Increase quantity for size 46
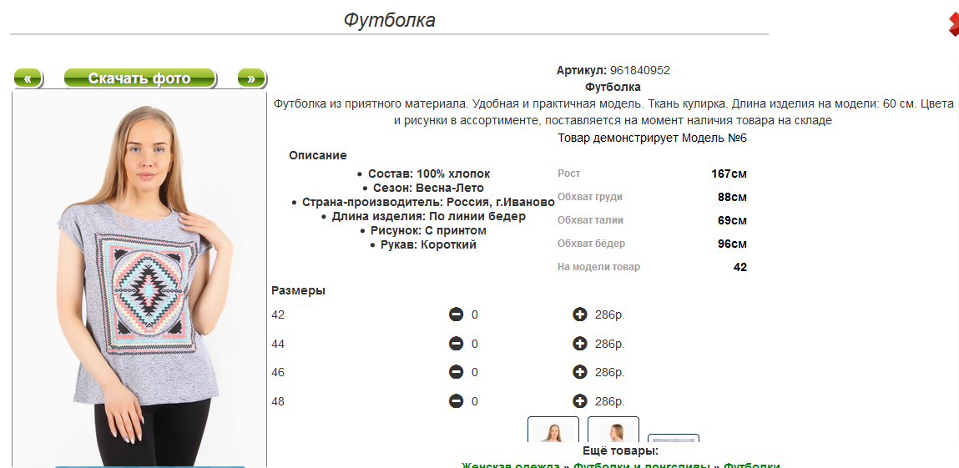 point(580,372)
